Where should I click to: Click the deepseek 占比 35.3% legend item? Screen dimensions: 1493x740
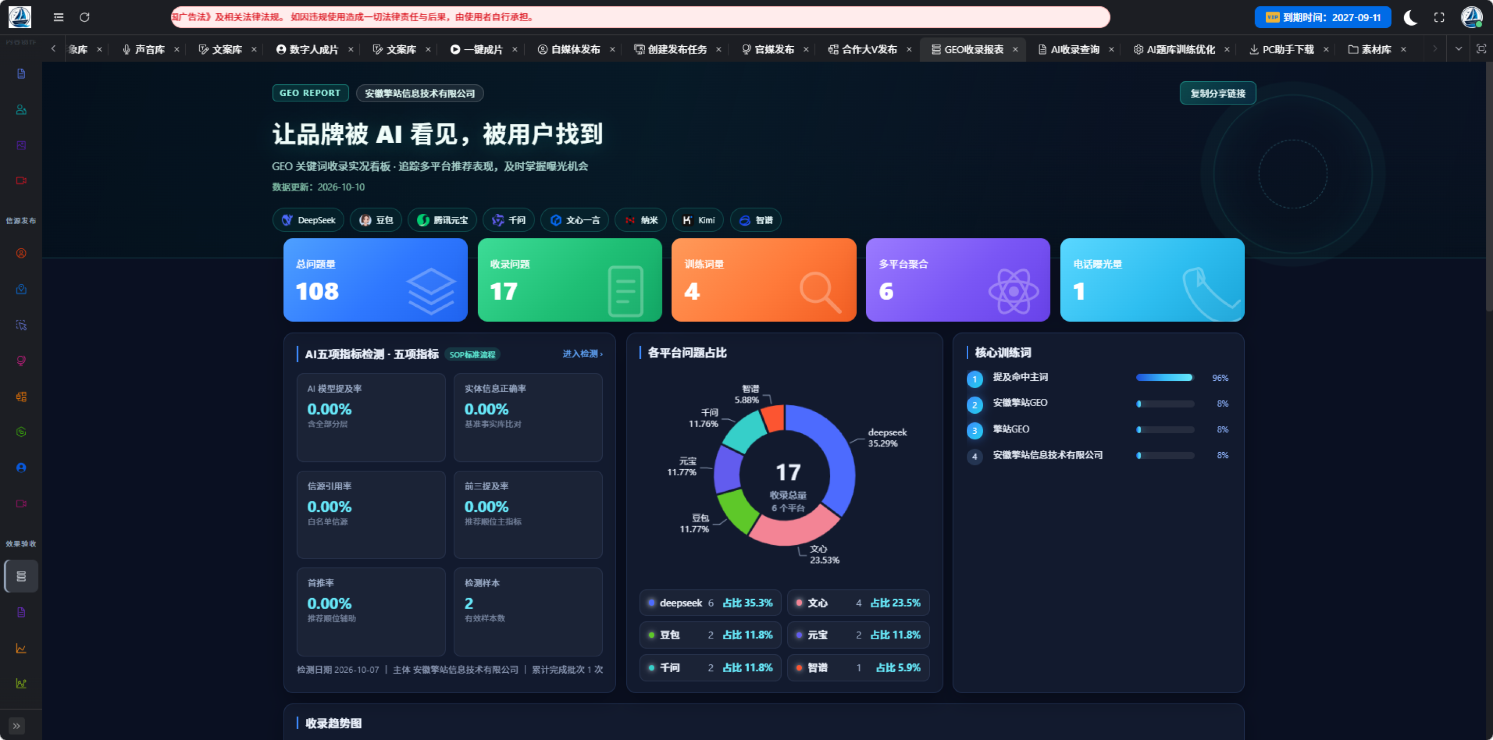pos(710,603)
